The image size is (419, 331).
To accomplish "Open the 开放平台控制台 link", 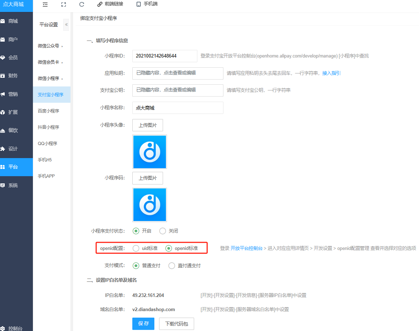I will (x=247, y=249).
